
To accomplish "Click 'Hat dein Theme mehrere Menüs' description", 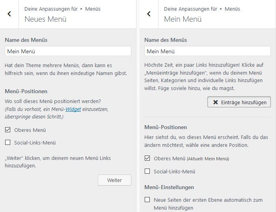I will coord(66,69).
